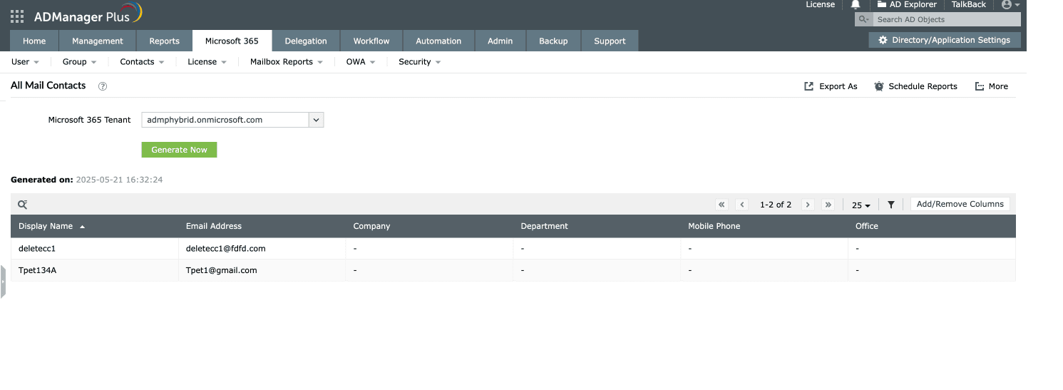Click the notification bell icon

coord(856,5)
